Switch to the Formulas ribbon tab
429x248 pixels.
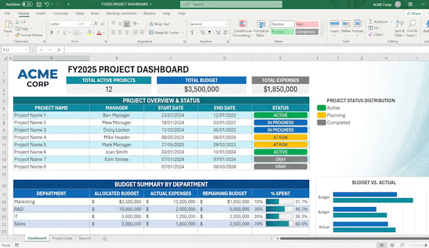click(x=61, y=13)
